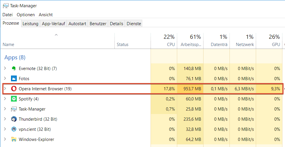Click Spotify's 60,0 MB memory value
285x147 pixels.
(x=193, y=99)
